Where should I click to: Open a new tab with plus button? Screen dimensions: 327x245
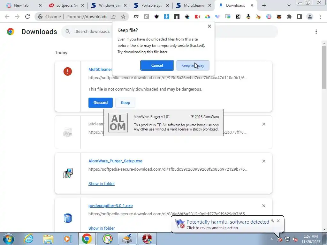264,5
